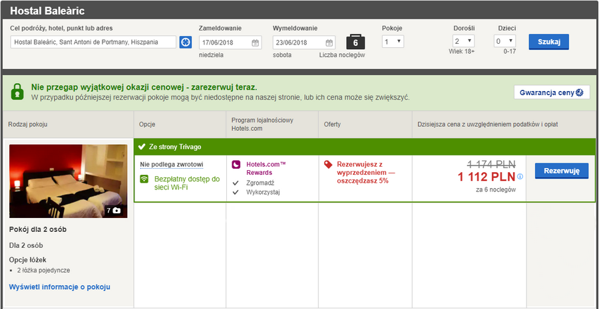The height and width of the screenshot is (309, 599).
Task: Open the room photo thumbnail
Action: (x=68, y=181)
